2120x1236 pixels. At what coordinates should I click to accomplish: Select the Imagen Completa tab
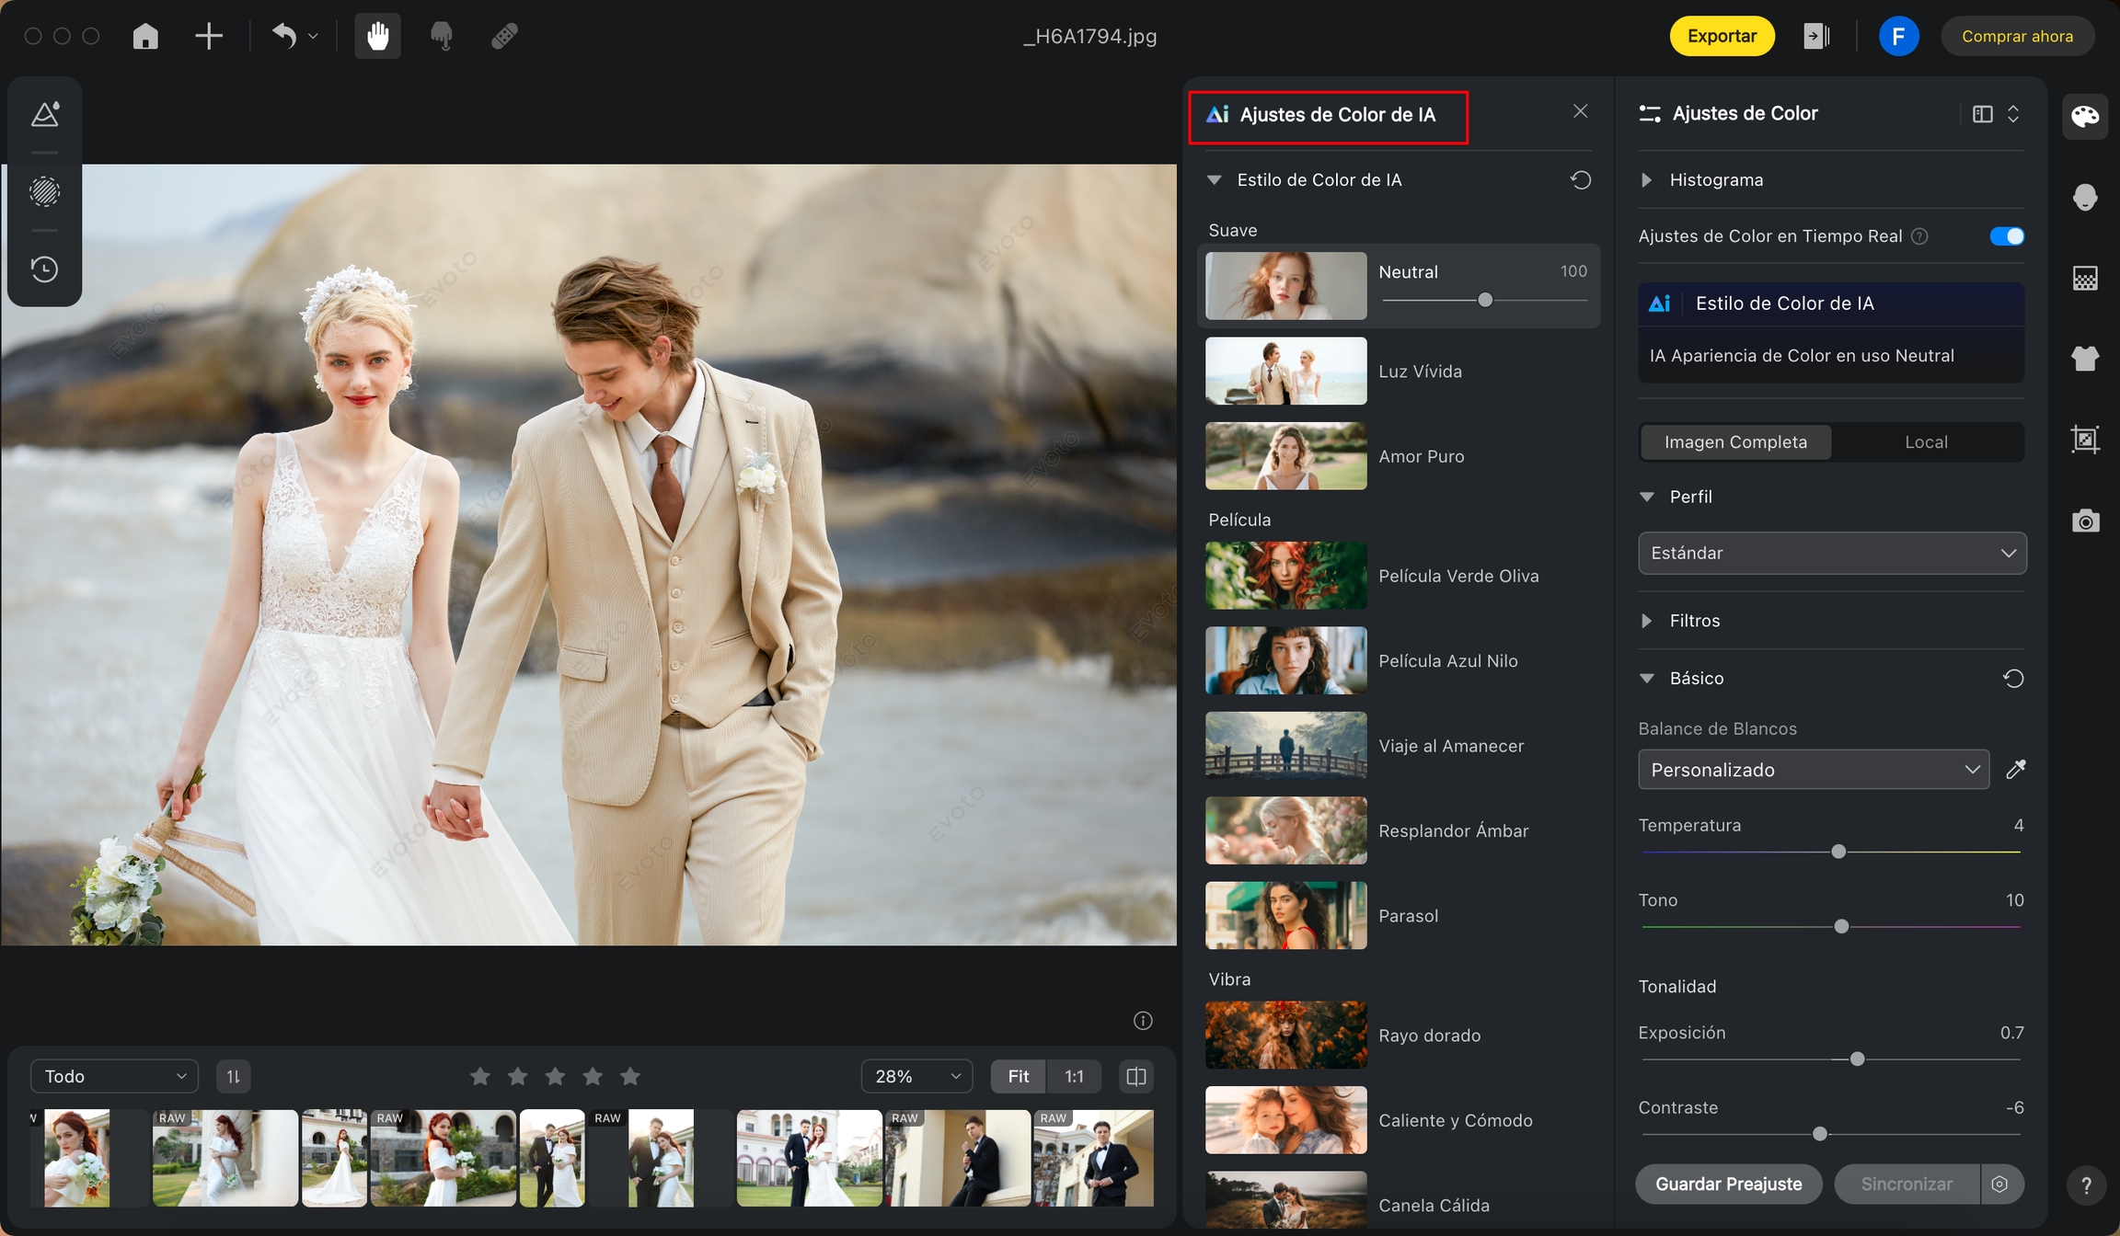point(1735,442)
